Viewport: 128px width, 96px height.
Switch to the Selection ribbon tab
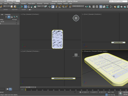[x=6, y=10]
